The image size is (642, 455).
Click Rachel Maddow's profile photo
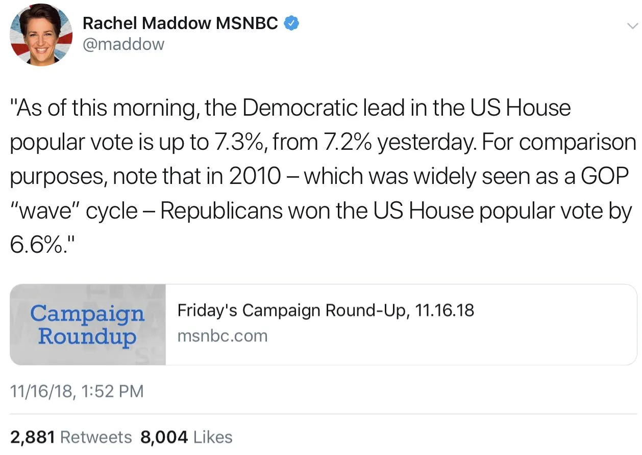coord(41,35)
